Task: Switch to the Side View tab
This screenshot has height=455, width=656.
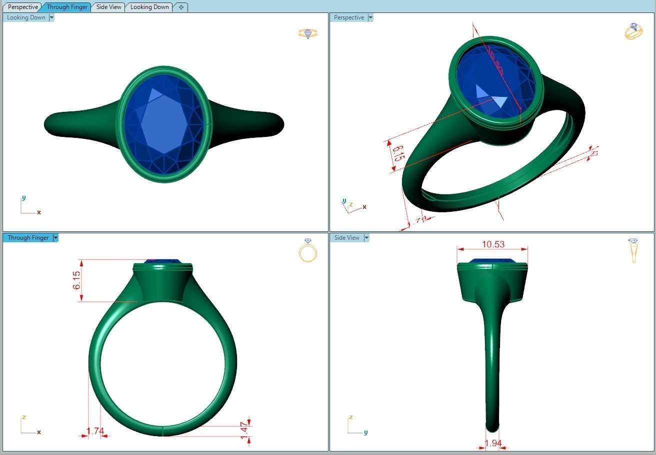Action: coord(109,7)
